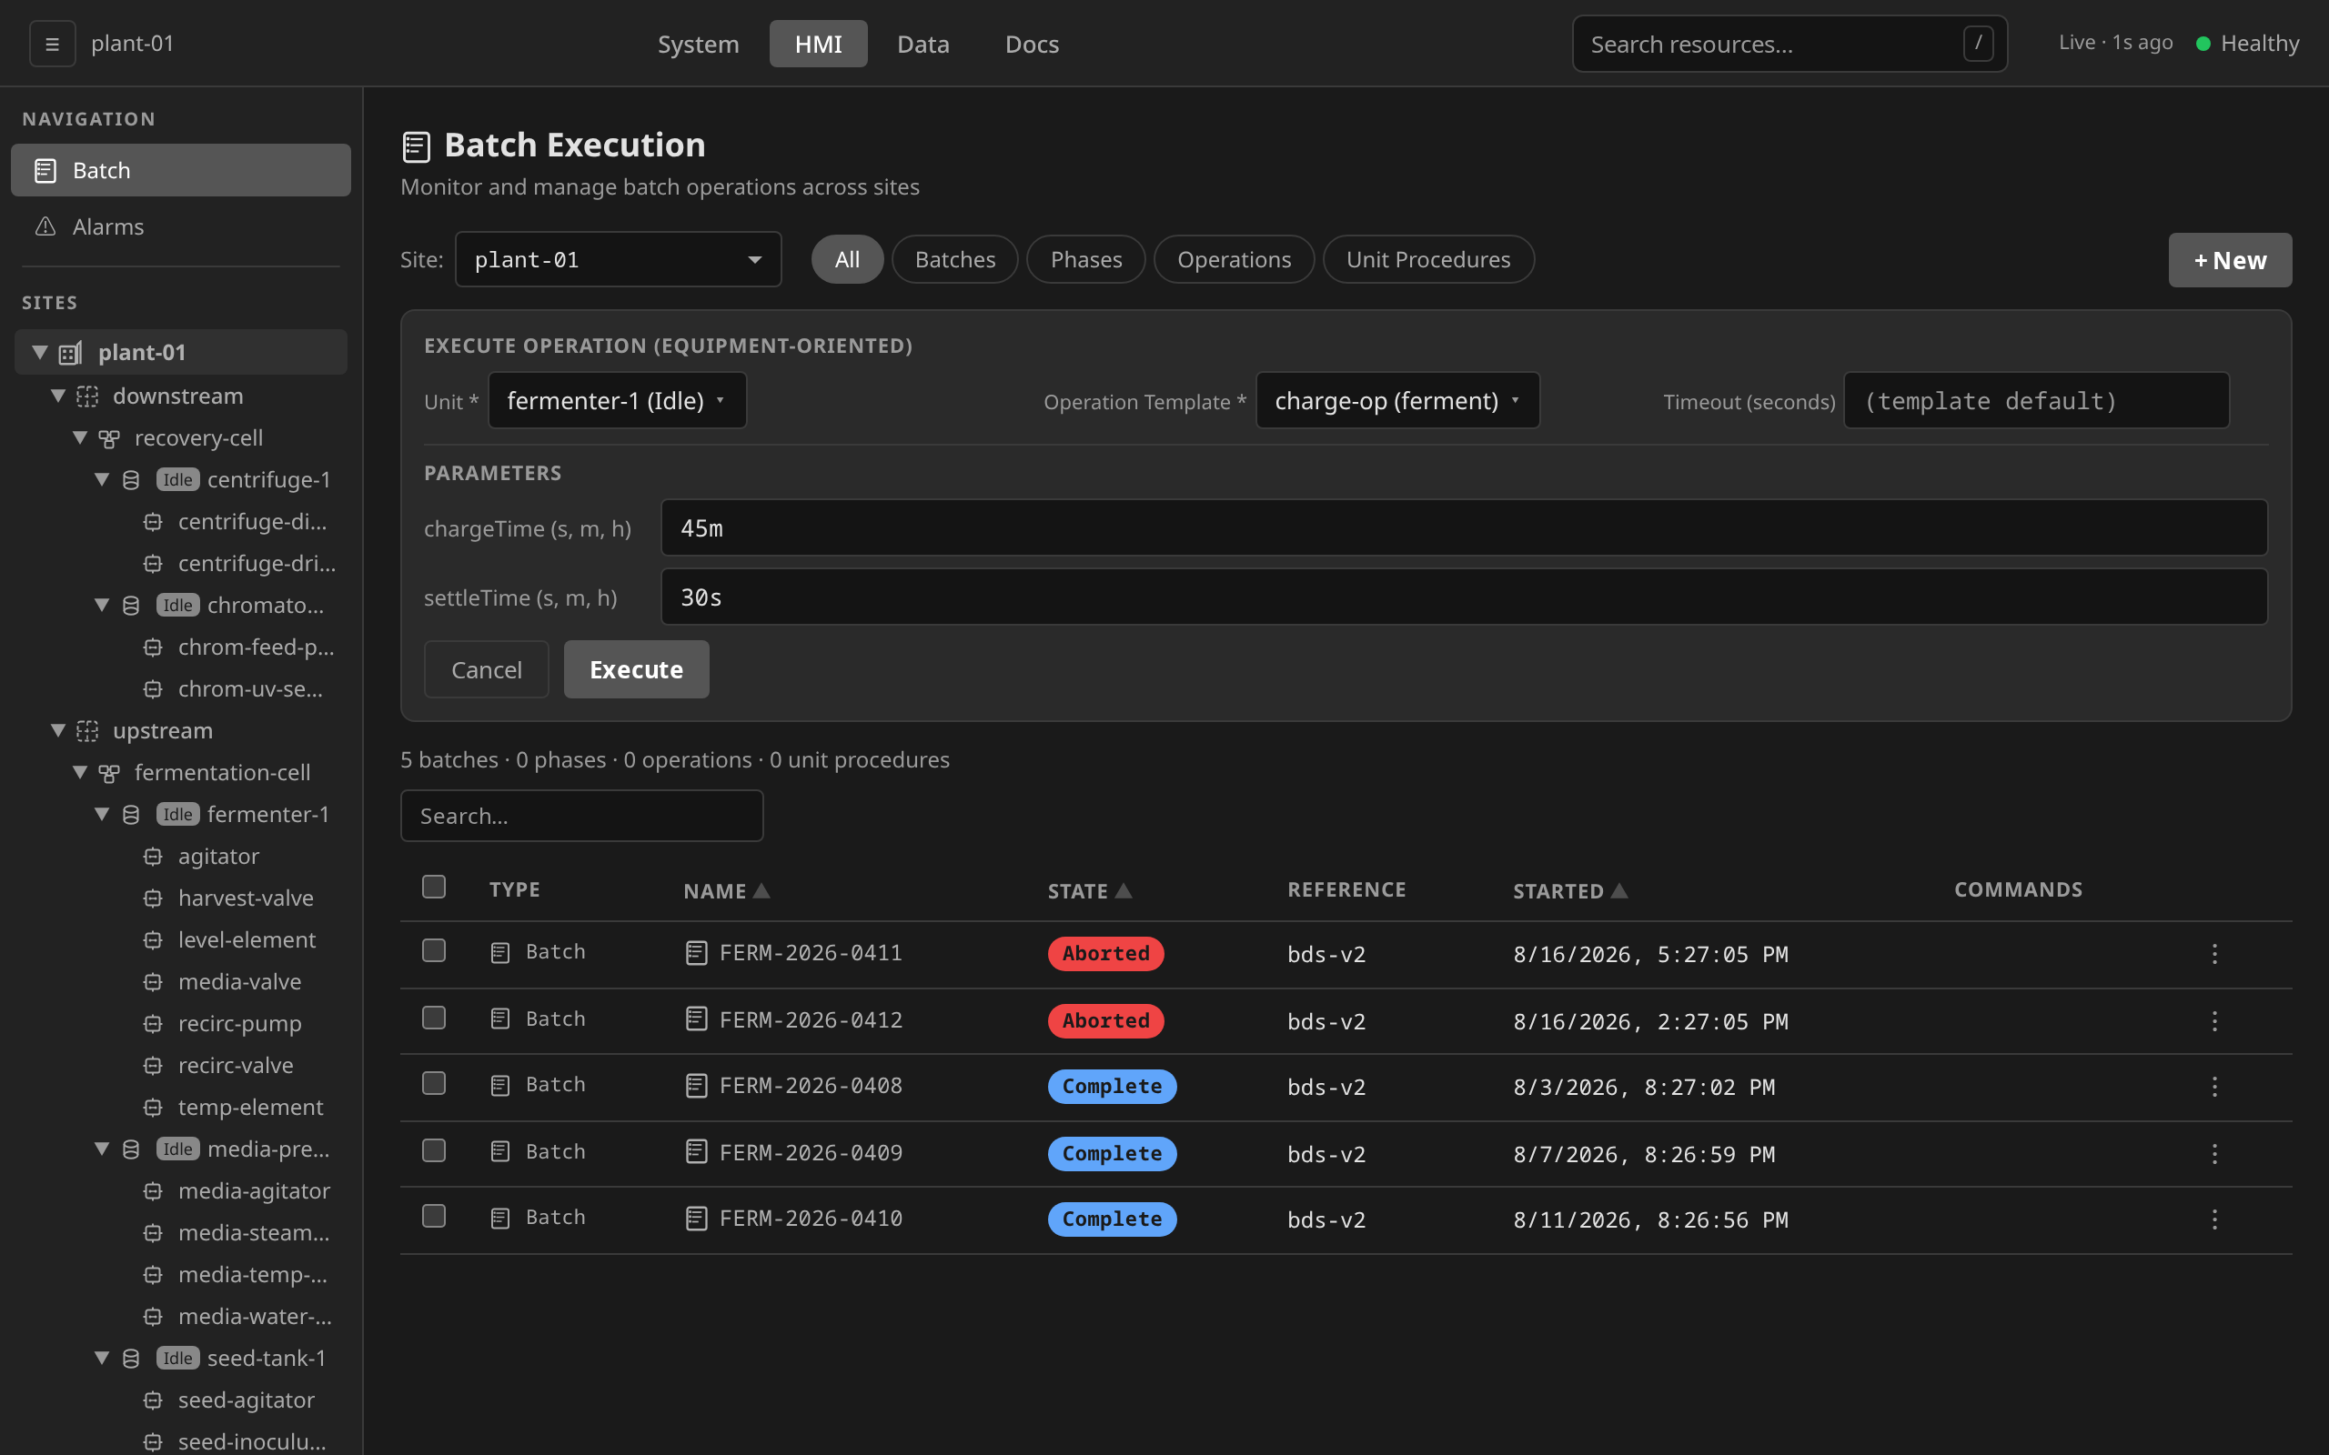Click the settleTime input field
The image size is (2329, 1455).
click(1464, 597)
